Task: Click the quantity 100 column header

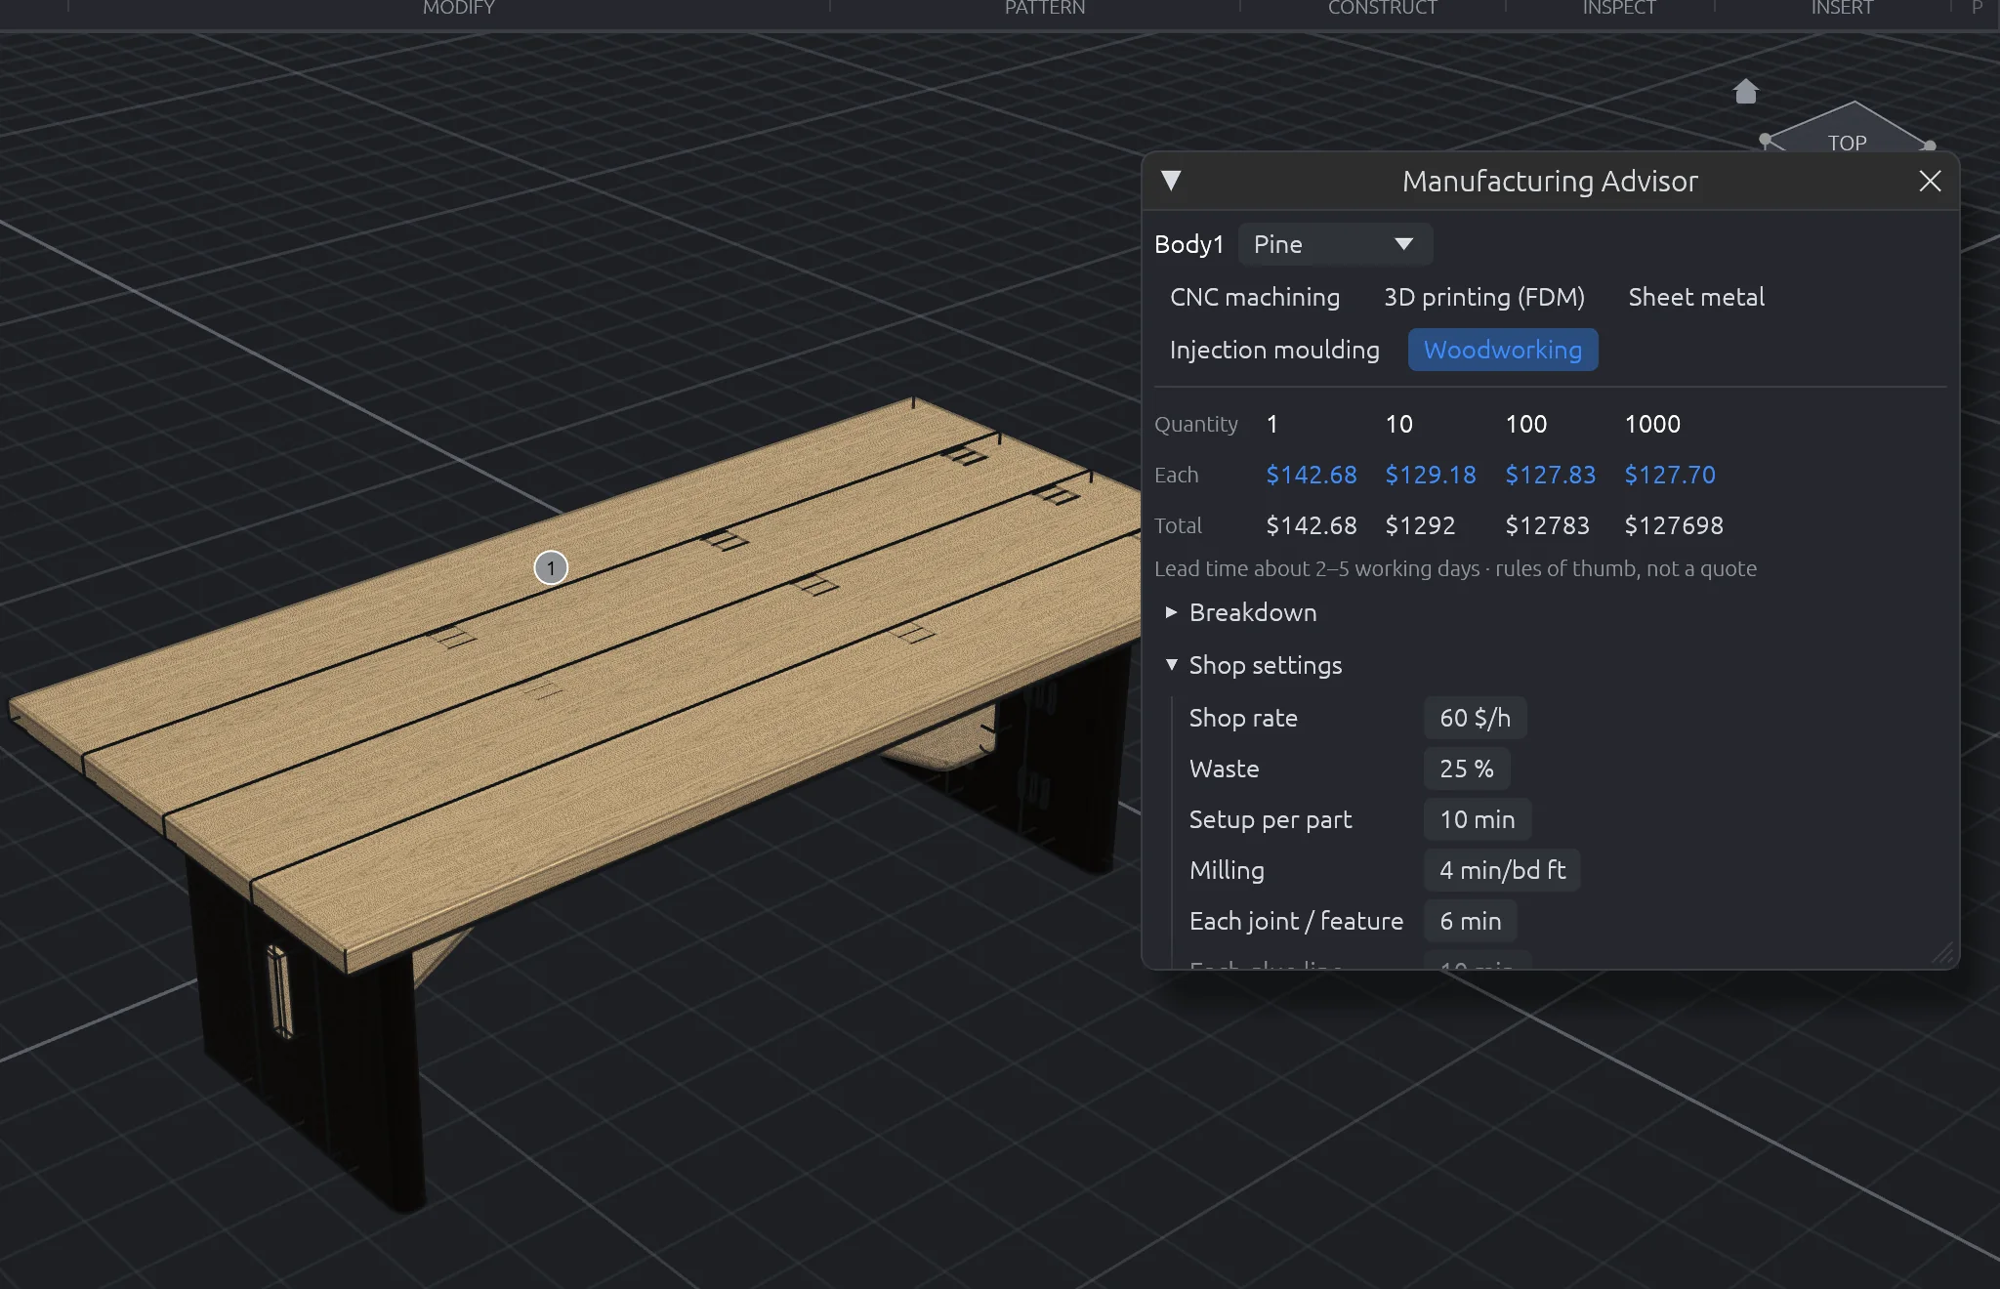Action: 1525,424
